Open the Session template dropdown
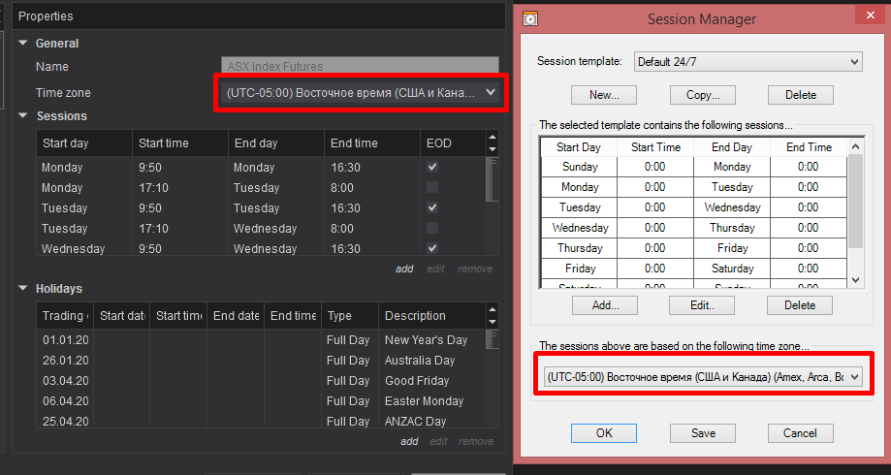The width and height of the screenshot is (891, 475). [x=748, y=61]
